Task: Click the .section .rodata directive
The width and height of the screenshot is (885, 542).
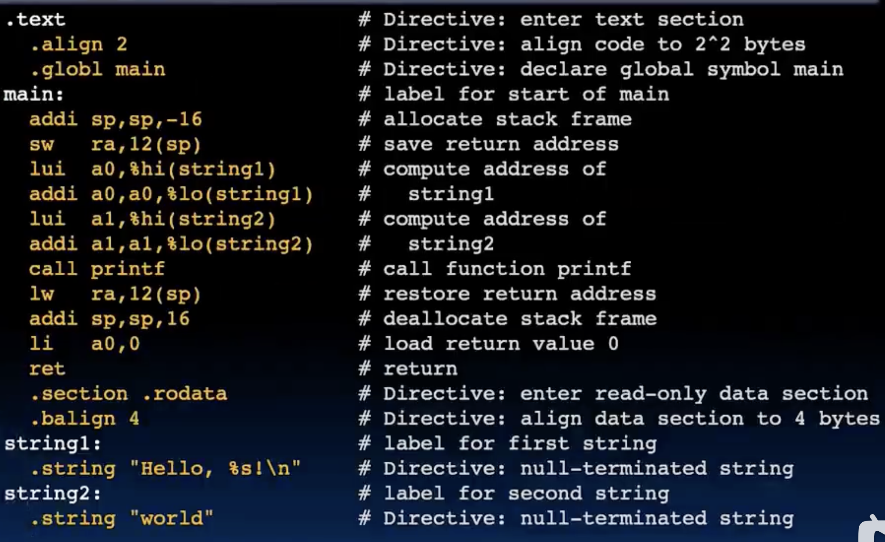Action: pyautogui.click(x=129, y=394)
